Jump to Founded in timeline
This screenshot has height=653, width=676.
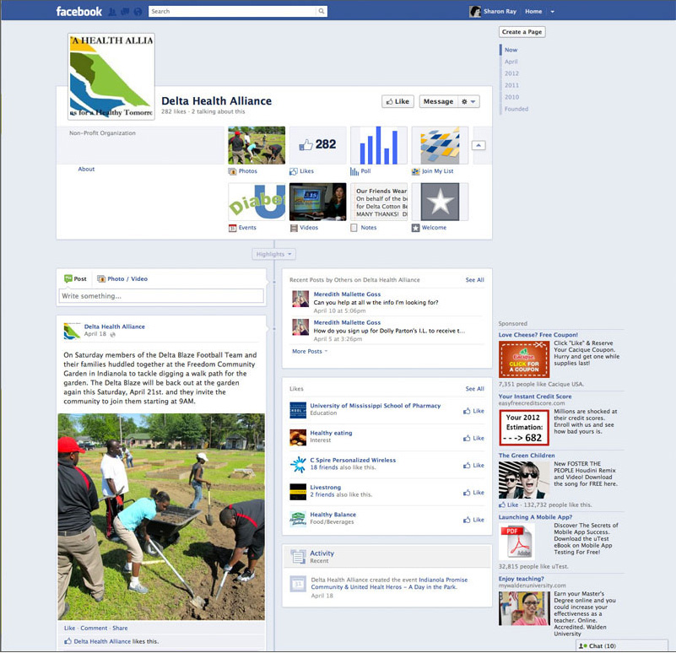[516, 109]
